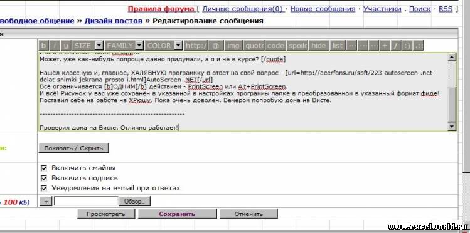Viewport: 470px width, 233px height.
Task: Go to 'вободное общение' breadcrumb link
Action: pyautogui.click(x=37, y=21)
